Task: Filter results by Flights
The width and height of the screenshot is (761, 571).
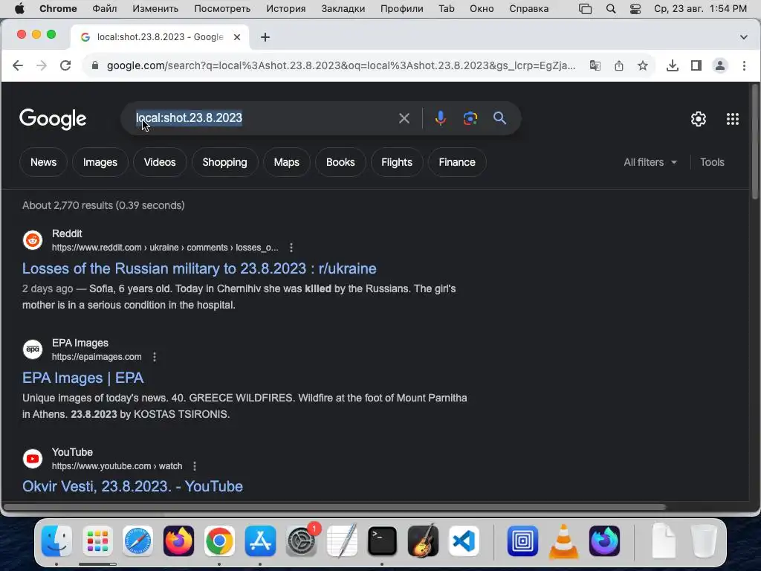Action: [x=397, y=162]
